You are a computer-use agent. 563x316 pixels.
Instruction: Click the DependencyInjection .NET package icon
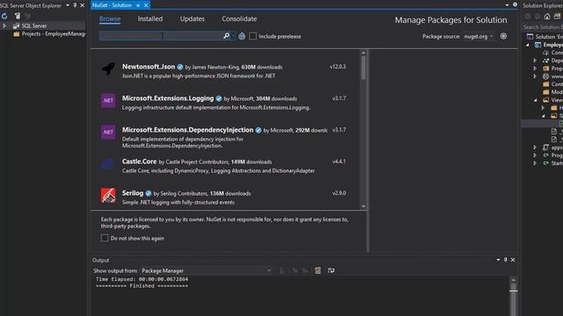[x=108, y=132]
